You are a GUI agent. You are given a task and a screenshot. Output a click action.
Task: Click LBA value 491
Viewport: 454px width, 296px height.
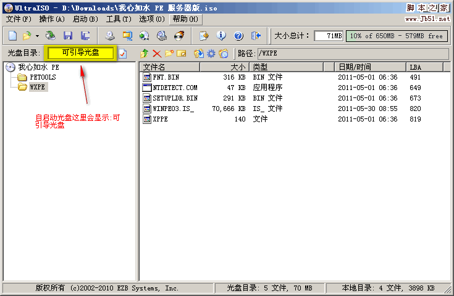coord(415,77)
